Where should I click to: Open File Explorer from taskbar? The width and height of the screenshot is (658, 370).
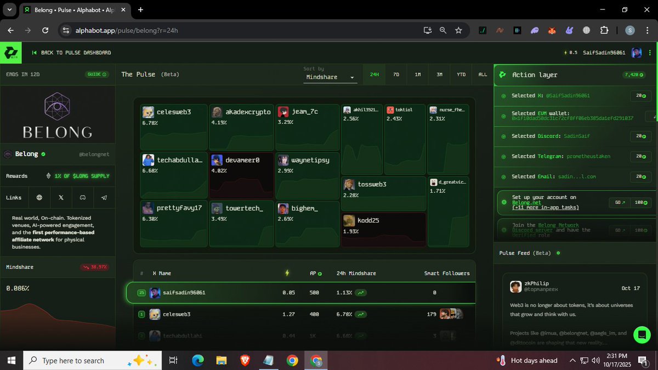(x=222, y=360)
